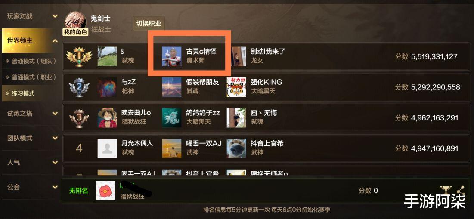Open 古灵c精怪 player avatar
The image size is (474, 219).
[172, 56]
